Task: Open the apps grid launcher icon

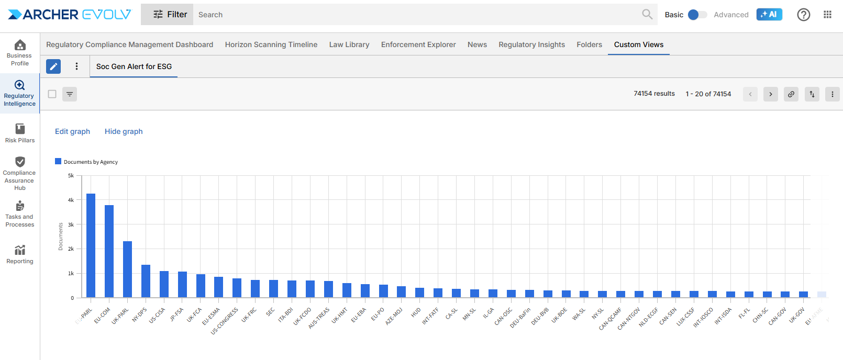Action: click(x=827, y=15)
